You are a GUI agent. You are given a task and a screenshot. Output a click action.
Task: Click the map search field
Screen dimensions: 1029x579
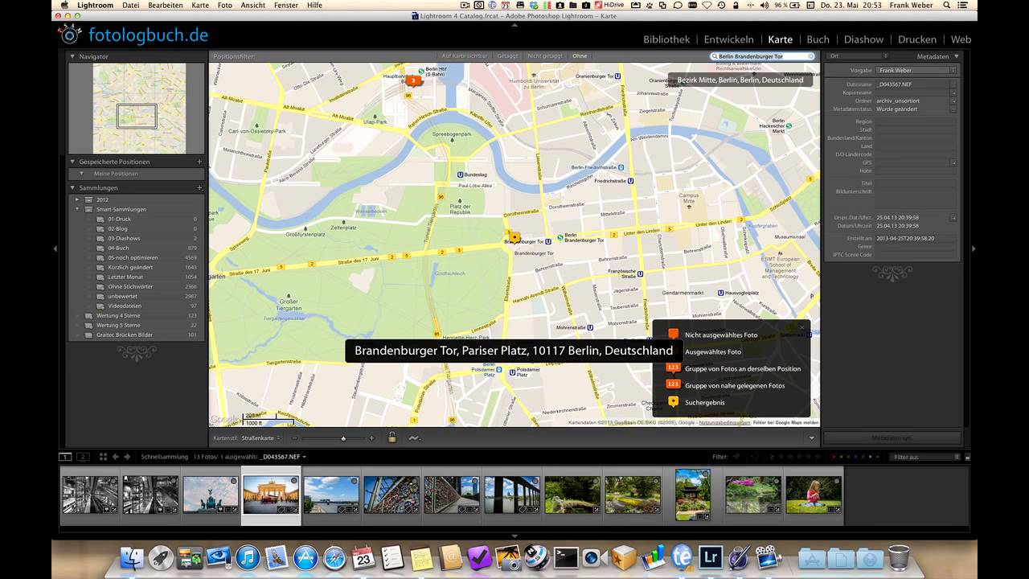(x=762, y=56)
